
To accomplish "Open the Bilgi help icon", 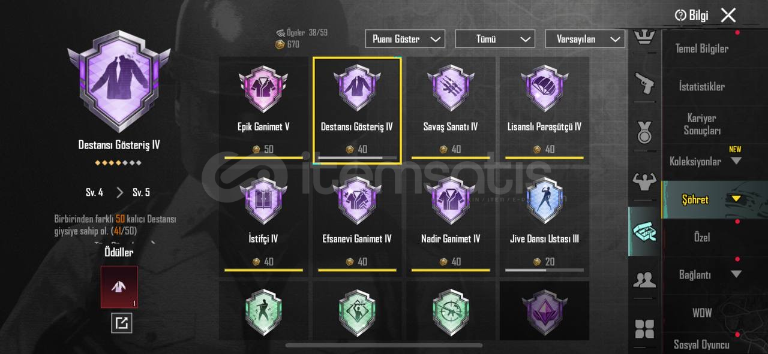I will tap(691, 16).
